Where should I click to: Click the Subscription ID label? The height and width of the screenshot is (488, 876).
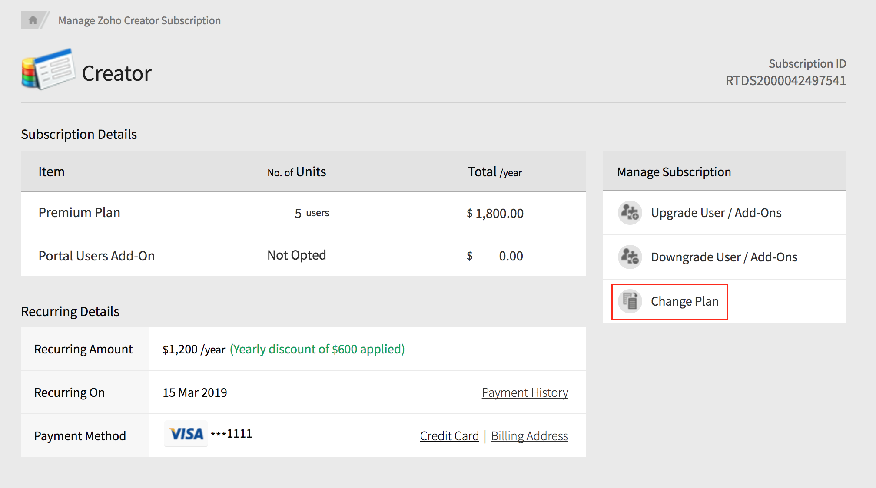point(807,64)
